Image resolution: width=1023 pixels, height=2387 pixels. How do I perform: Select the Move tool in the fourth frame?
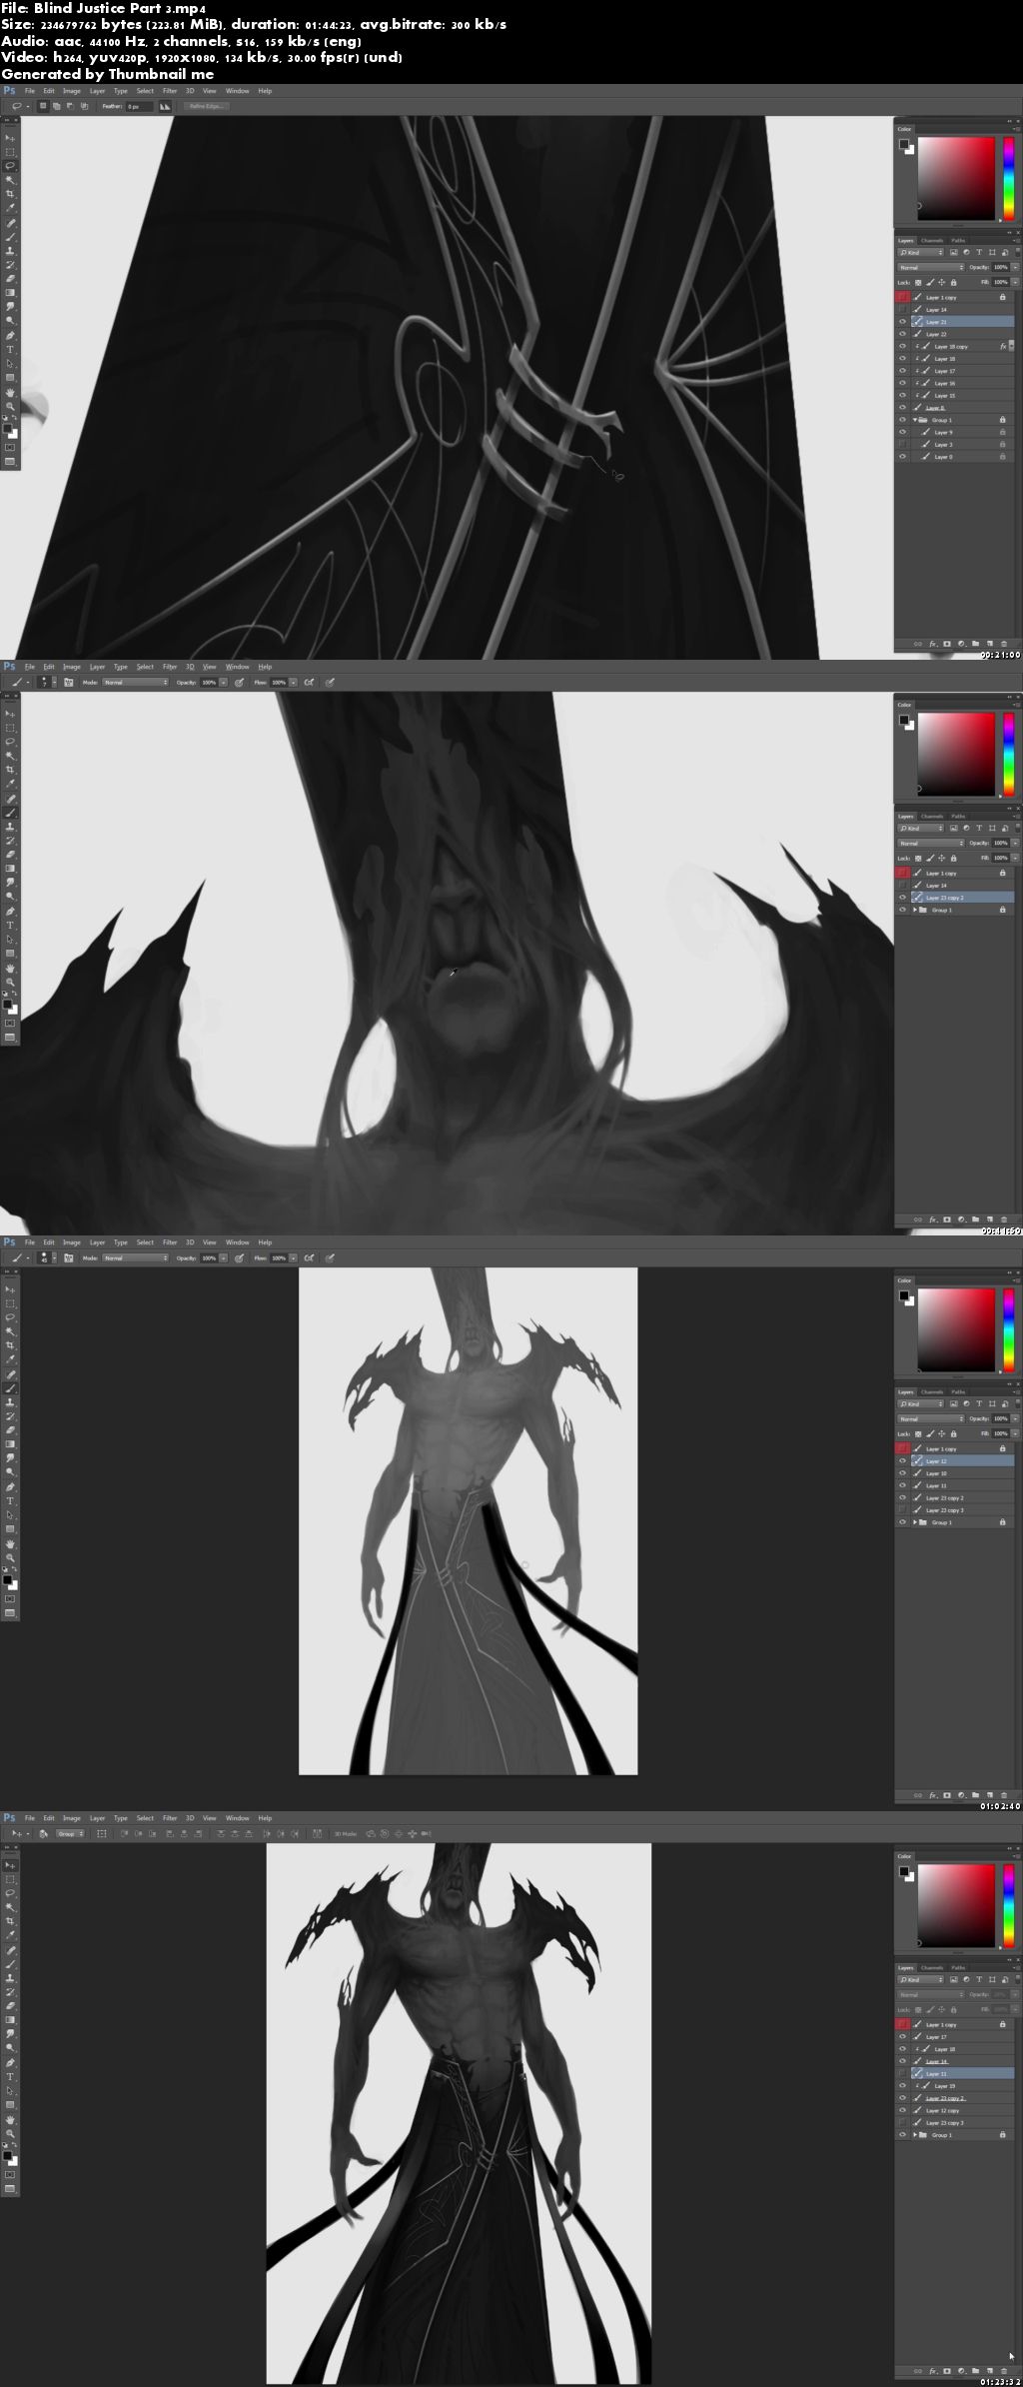pyautogui.click(x=11, y=1865)
